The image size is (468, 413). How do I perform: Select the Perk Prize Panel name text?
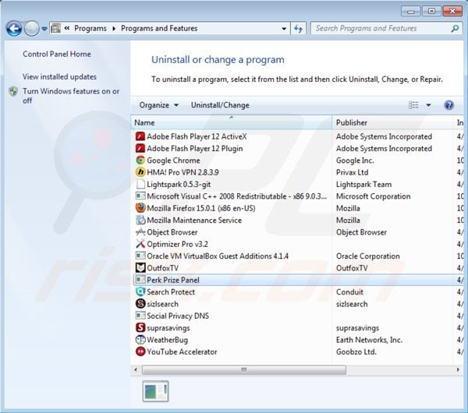pyautogui.click(x=173, y=280)
